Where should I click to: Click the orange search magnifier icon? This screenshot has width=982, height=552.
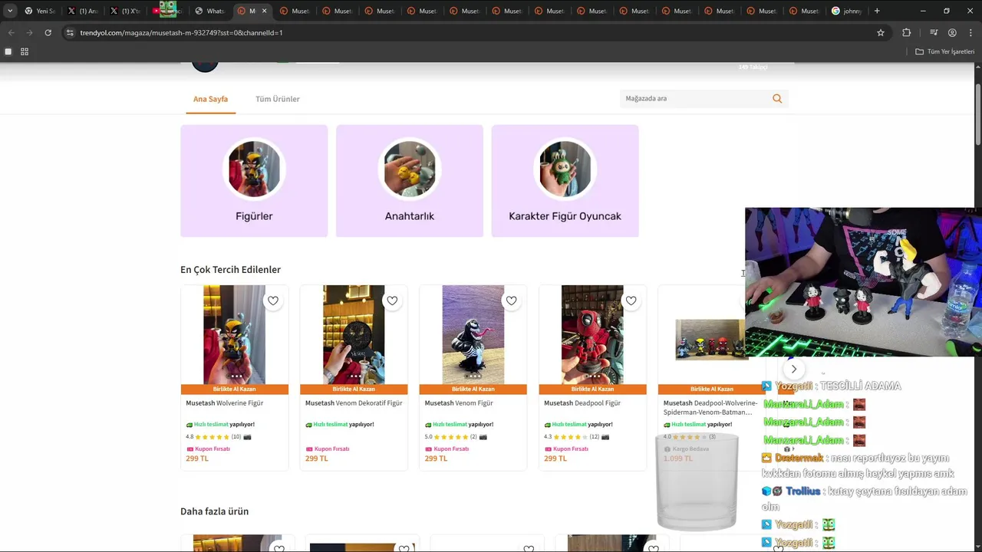click(x=777, y=98)
